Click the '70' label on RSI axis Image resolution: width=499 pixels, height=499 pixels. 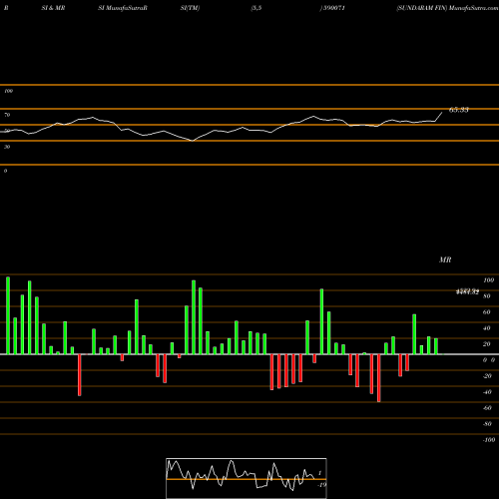click(x=7, y=115)
